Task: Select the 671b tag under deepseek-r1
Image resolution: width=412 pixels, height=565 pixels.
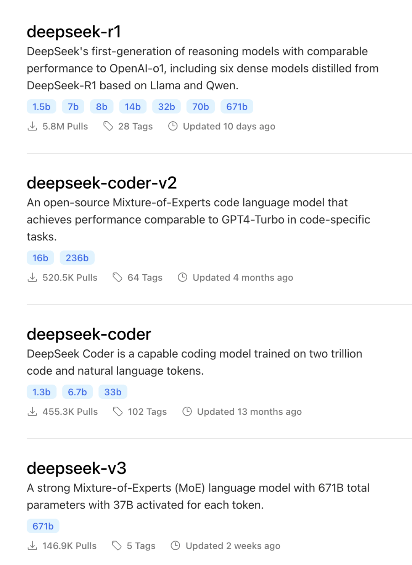Action: pos(237,107)
